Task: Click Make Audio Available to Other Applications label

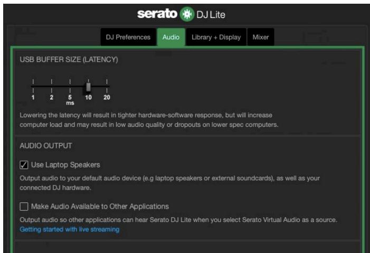Action: coord(100,207)
